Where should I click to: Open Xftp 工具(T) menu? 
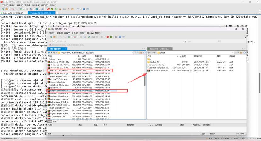click(x=82, y=33)
